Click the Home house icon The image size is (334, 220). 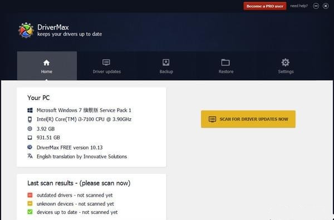pyautogui.click(x=46, y=63)
